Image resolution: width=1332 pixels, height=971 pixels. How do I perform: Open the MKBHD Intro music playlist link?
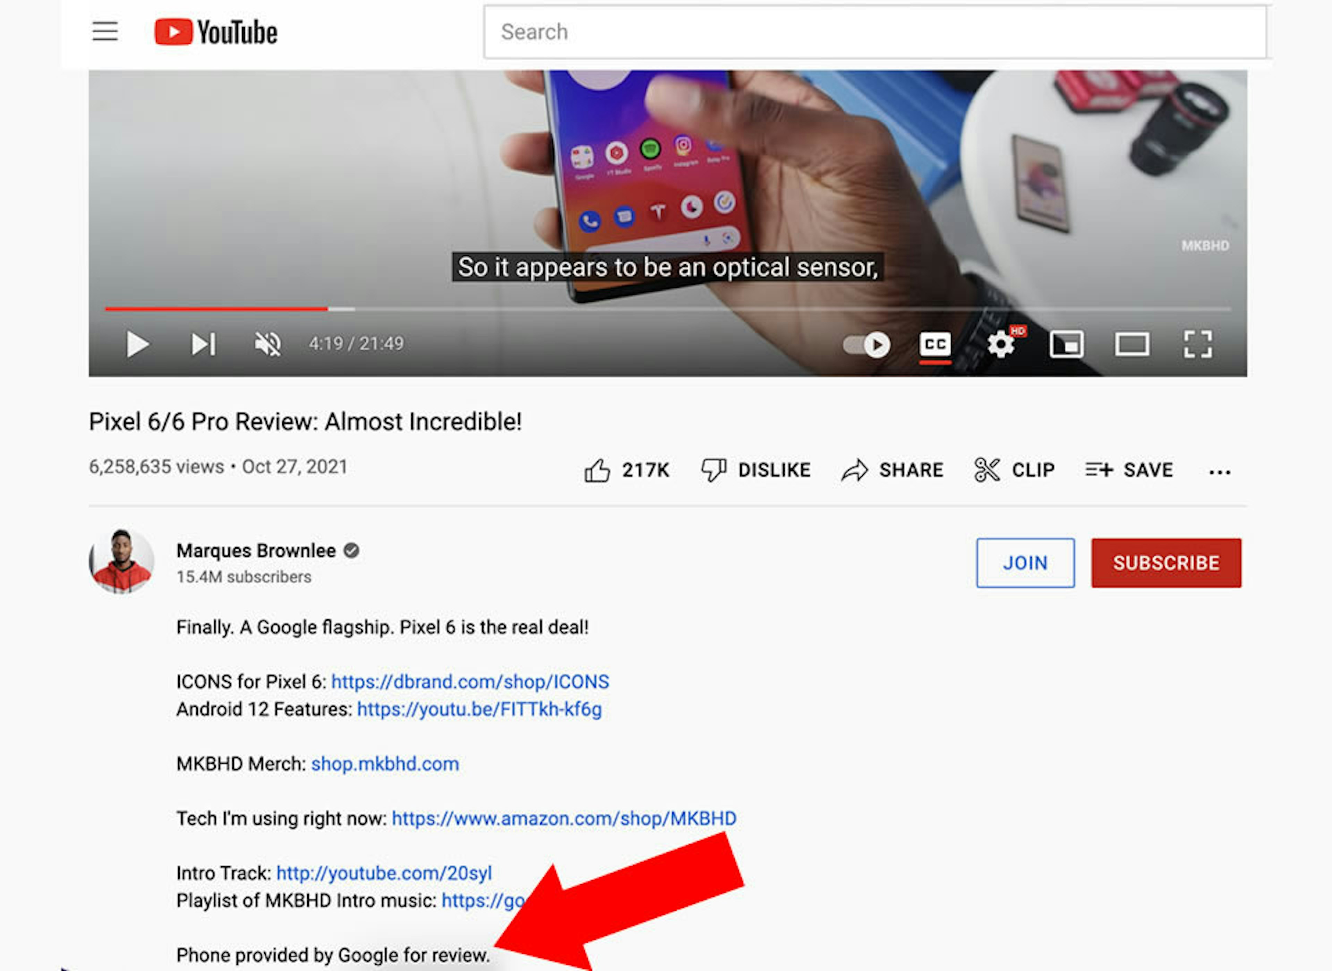484,901
